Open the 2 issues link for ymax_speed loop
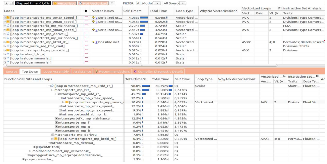 click(96, 30)
